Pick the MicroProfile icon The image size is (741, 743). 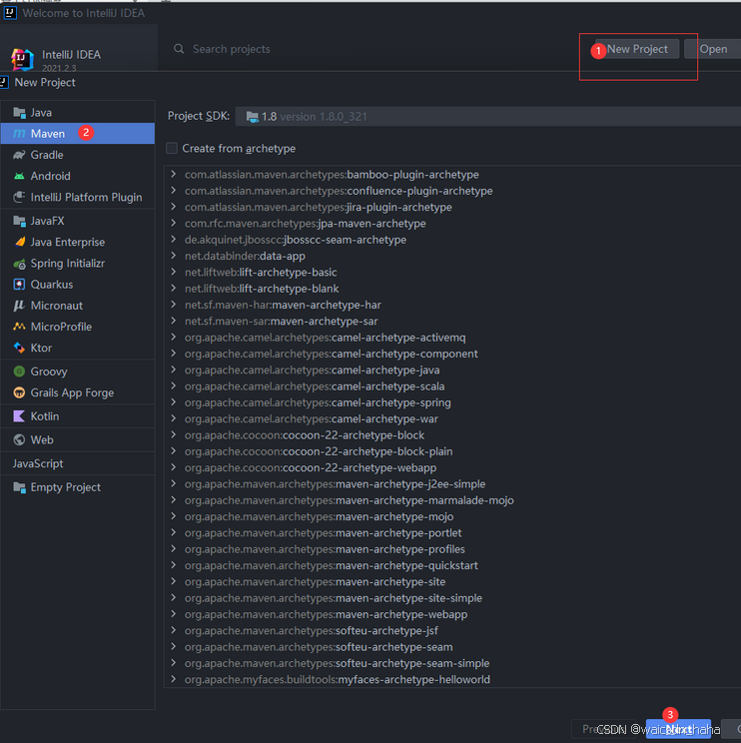click(19, 327)
